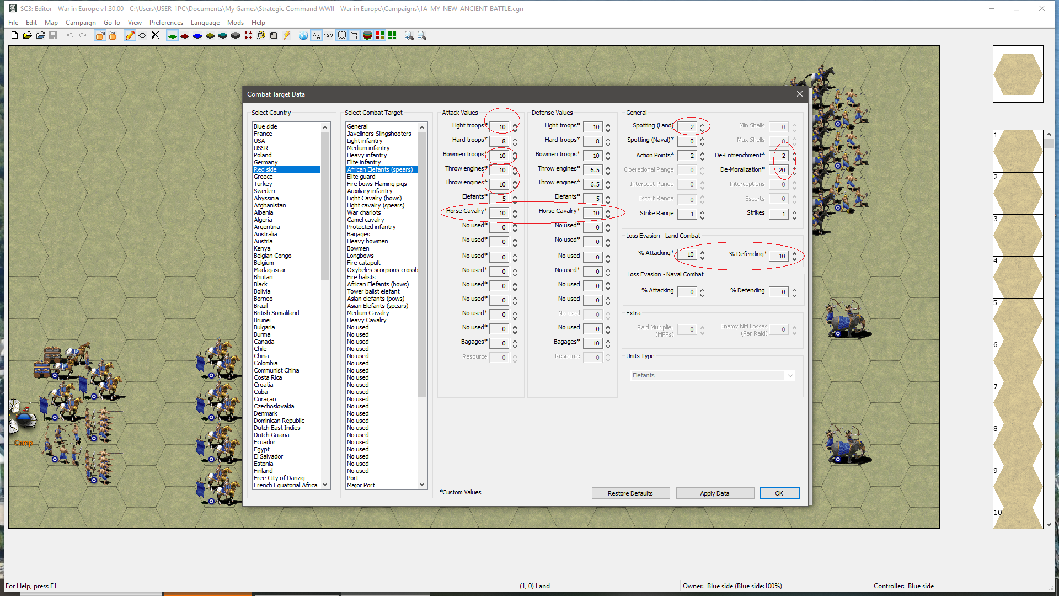Select the blue layer tile icon
The width and height of the screenshot is (1059, 596).
197,35
